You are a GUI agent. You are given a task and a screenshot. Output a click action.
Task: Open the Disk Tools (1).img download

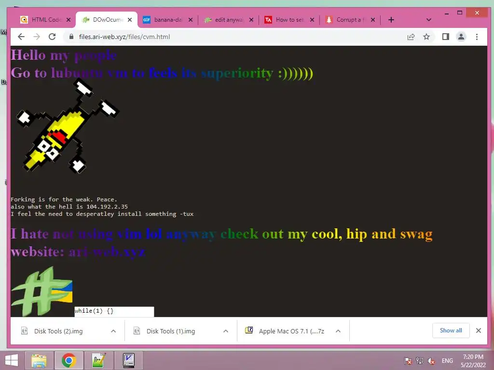(x=171, y=331)
